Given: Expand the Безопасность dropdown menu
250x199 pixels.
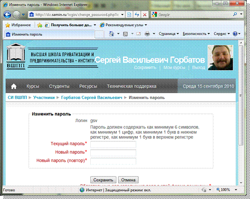Looking at the screenshot, I should pos(196,34).
